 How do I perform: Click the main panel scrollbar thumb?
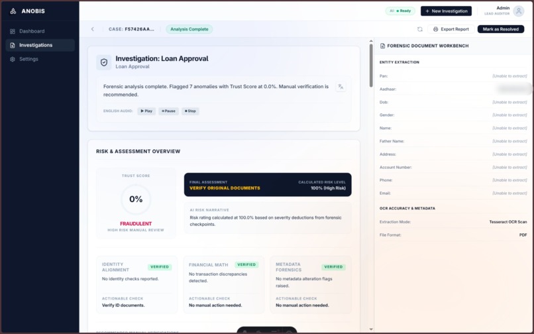click(371, 66)
